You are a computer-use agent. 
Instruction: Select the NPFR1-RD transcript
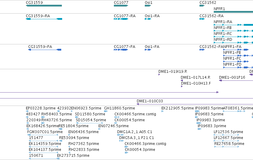233,43
